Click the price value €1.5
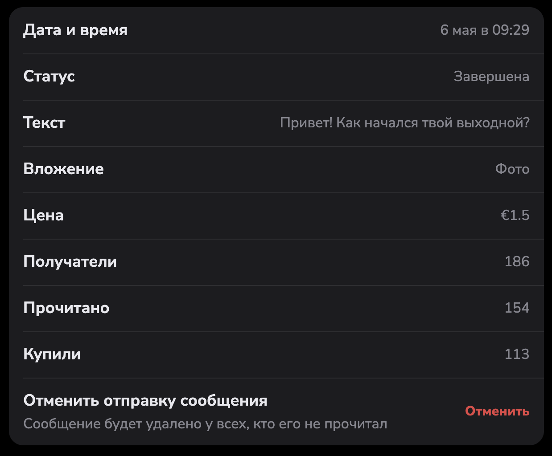The image size is (552, 456). click(x=515, y=215)
